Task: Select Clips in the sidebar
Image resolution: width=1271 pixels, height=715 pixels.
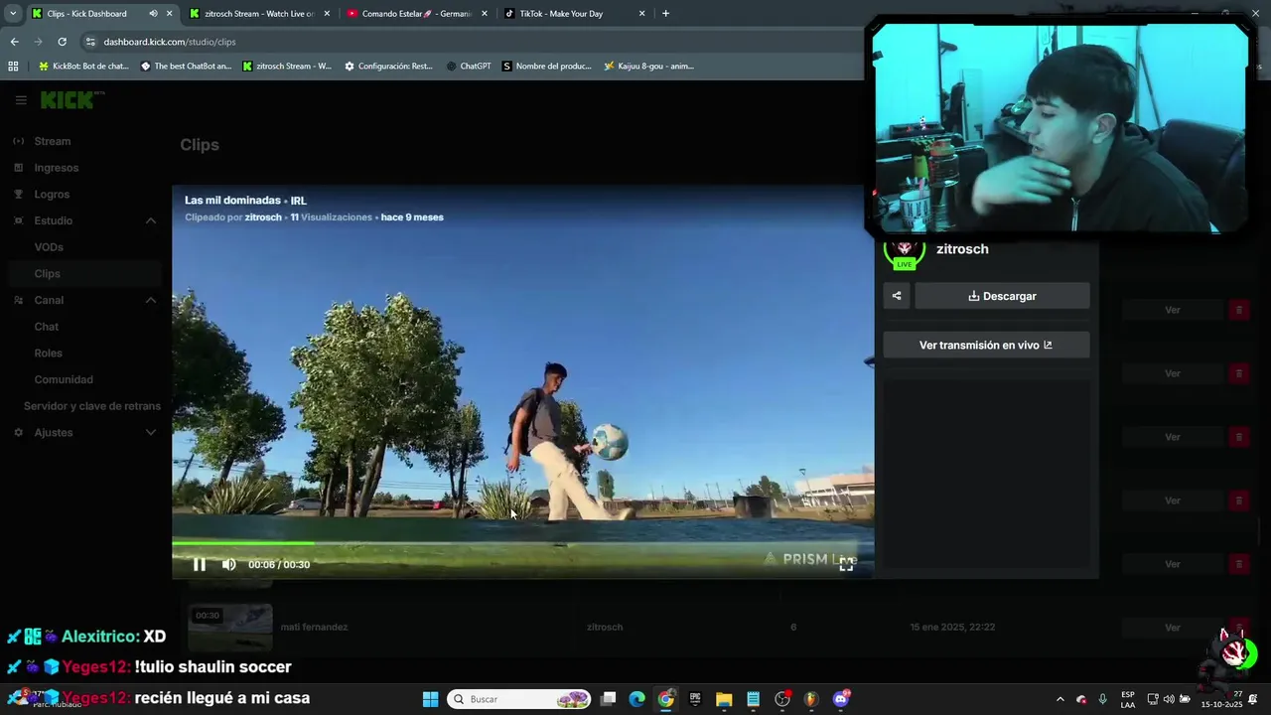Action: (x=47, y=274)
